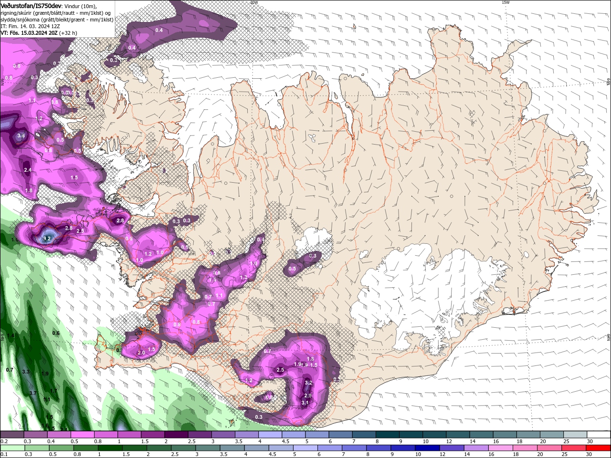Click the snow legend swatch starting at 0.4
The width and height of the screenshot is (611, 458).
[59, 435]
